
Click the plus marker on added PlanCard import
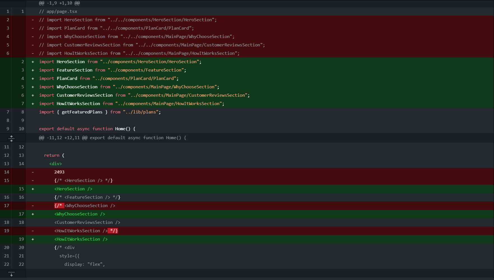click(33, 79)
